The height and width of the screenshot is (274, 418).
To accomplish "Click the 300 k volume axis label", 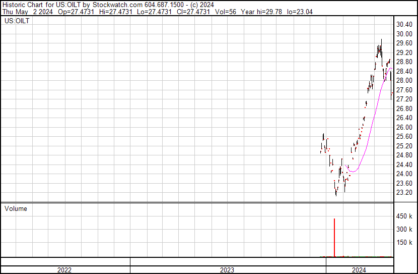I will pos(404,229).
